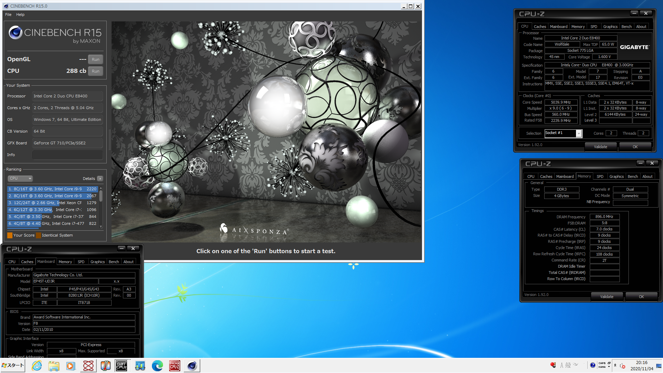The width and height of the screenshot is (663, 373).
Task: Click the muted volume speaker tray icon
Action: coord(623,366)
